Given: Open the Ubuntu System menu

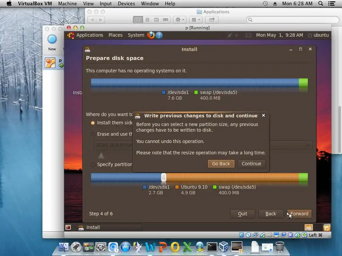Looking at the screenshot, I should click(136, 35).
